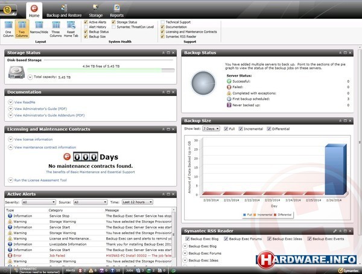Click Run the License Assessment Tool
This screenshot has height=274, width=362.
pos(40,180)
